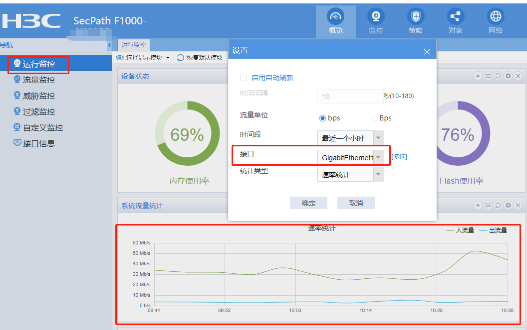
Task: Click the 取消 button
Action: pyautogui.click(x=356, y=203)
